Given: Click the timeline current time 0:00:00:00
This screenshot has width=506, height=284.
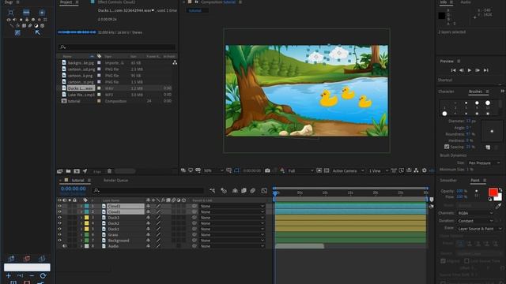Looking at the screenshot, I should click(74, 189).
